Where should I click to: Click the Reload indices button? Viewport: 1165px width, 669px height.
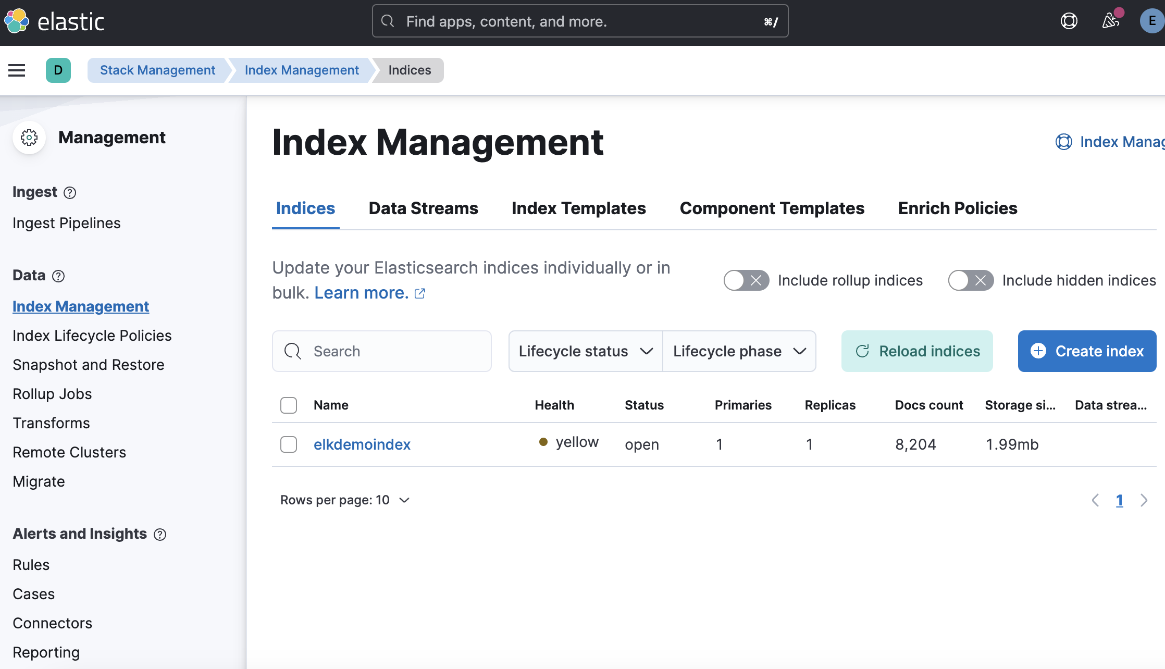tap(917, 351)
